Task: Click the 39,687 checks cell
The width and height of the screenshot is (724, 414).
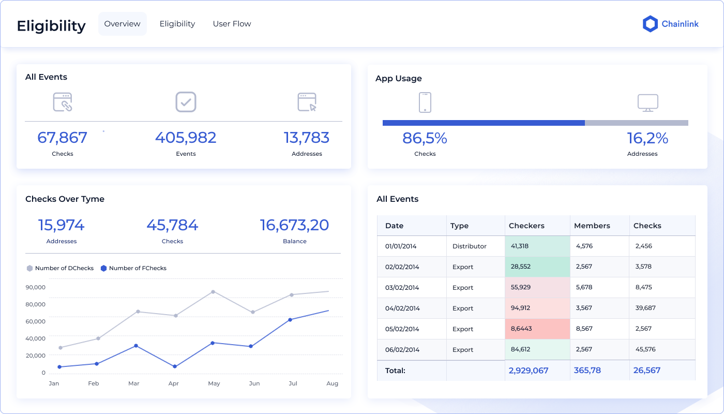Action: coord(662,308)
